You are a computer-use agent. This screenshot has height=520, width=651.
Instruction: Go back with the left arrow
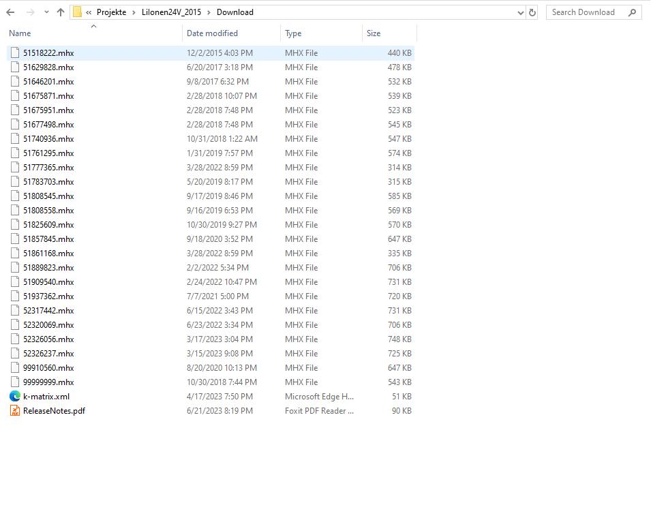(x=10, y=12)
